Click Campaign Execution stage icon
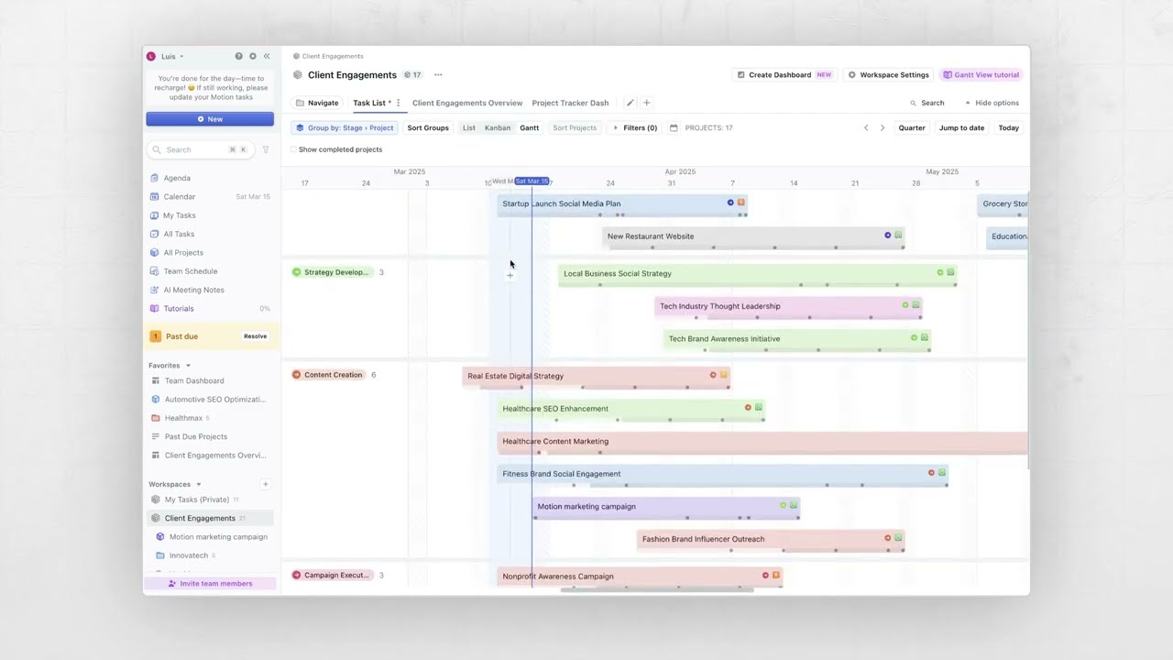The width and height of the screenshot is (1173, 660). (296, 575)
